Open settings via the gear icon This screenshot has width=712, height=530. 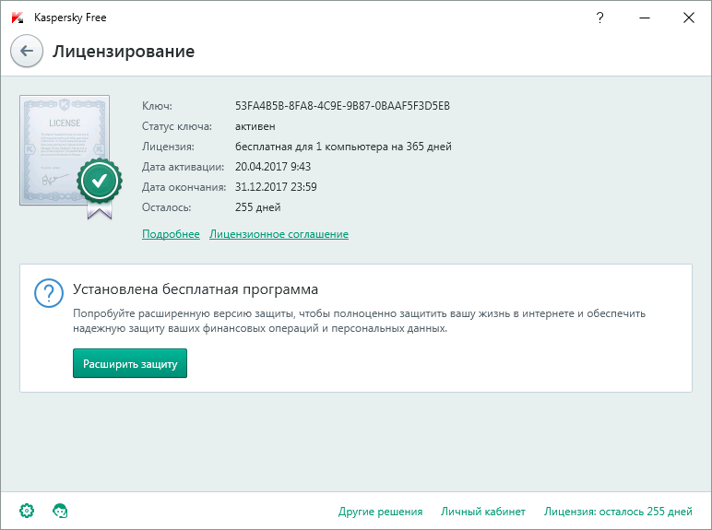27,511
